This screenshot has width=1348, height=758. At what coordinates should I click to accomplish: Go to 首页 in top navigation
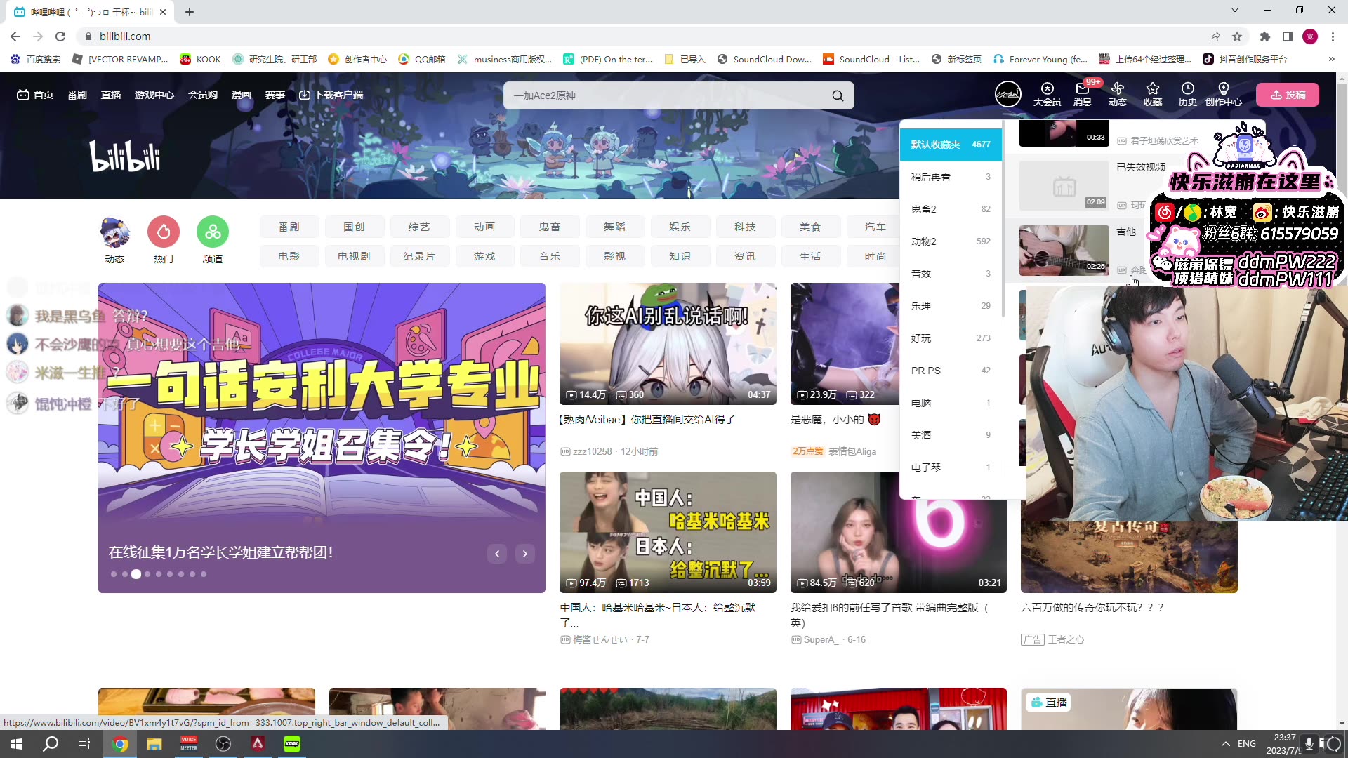[x=36, y=95]
